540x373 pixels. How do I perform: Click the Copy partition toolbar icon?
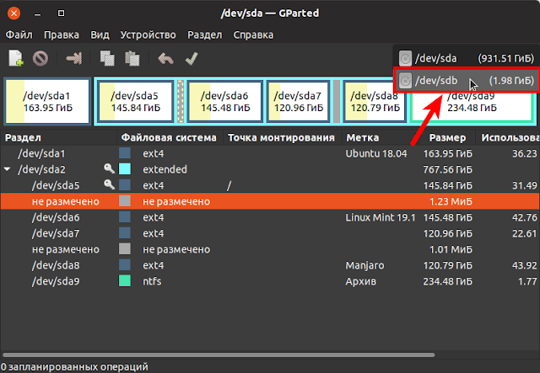[107, 58]
